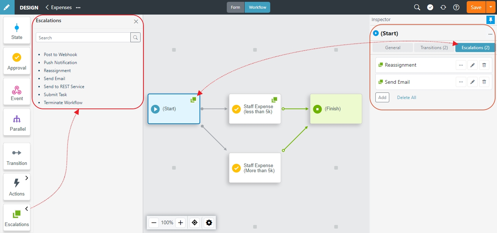This screenshot has width=497, height=233.
Task: Click escalation badge on Staff Expense (less than 5k)
Action: pyautogui.click(x=275, y=99)
